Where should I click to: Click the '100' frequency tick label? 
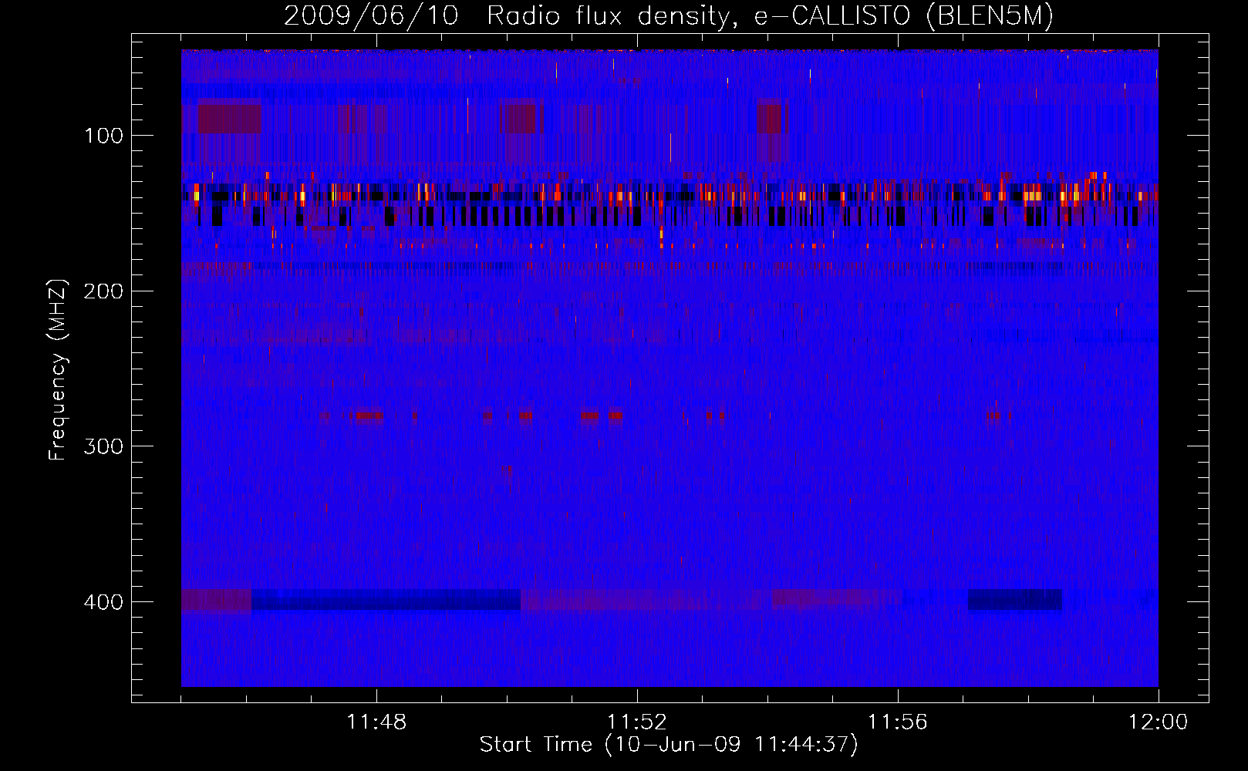point(103,136)
